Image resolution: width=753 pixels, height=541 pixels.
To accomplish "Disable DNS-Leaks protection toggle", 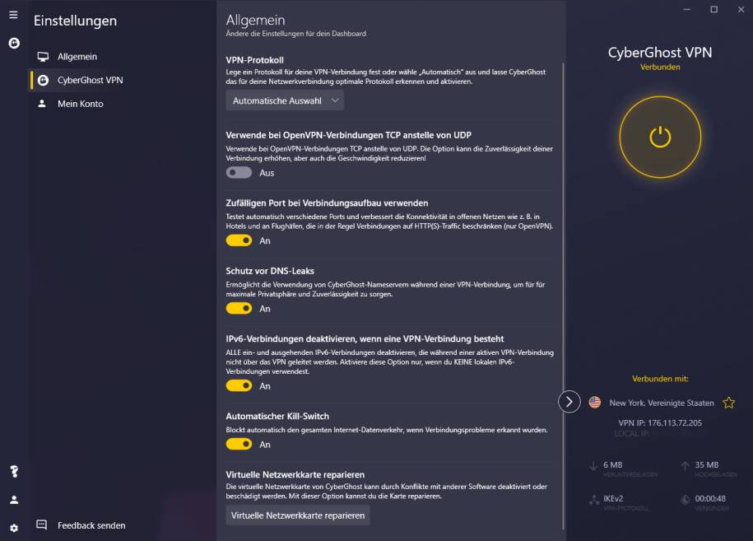I will pos(239,309).
